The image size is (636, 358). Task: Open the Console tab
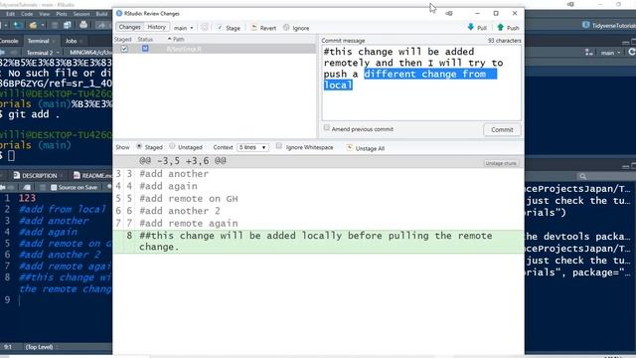point(9,41)
